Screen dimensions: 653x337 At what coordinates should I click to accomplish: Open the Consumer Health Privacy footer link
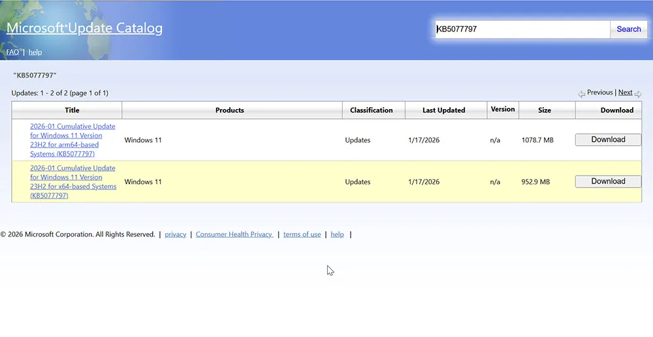point(234,234)
